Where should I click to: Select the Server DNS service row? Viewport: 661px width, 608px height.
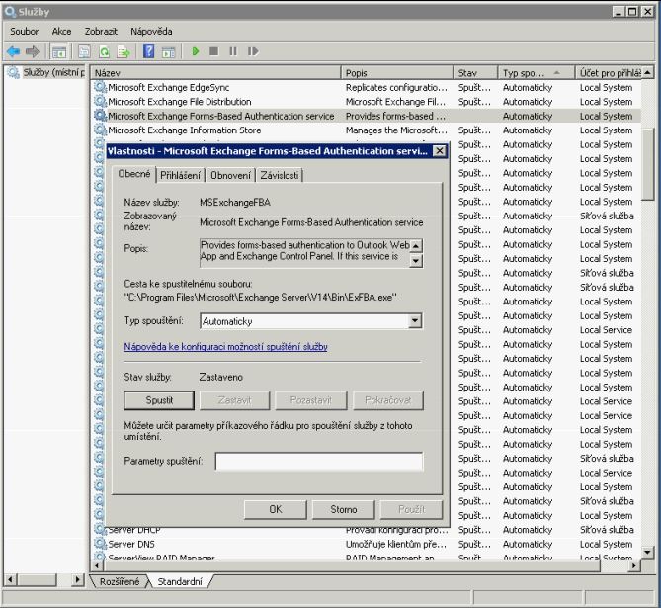click(x=367, y=544)
